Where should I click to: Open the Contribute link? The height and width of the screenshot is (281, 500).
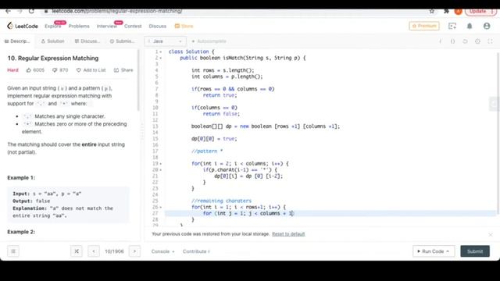(x=196, y=251)
